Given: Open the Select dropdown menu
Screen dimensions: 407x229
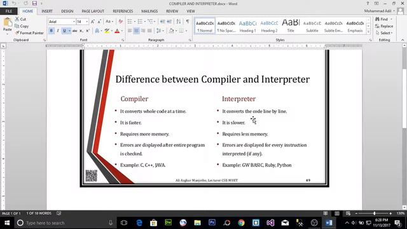Looking at the screenshot, I should pos(384,33).
